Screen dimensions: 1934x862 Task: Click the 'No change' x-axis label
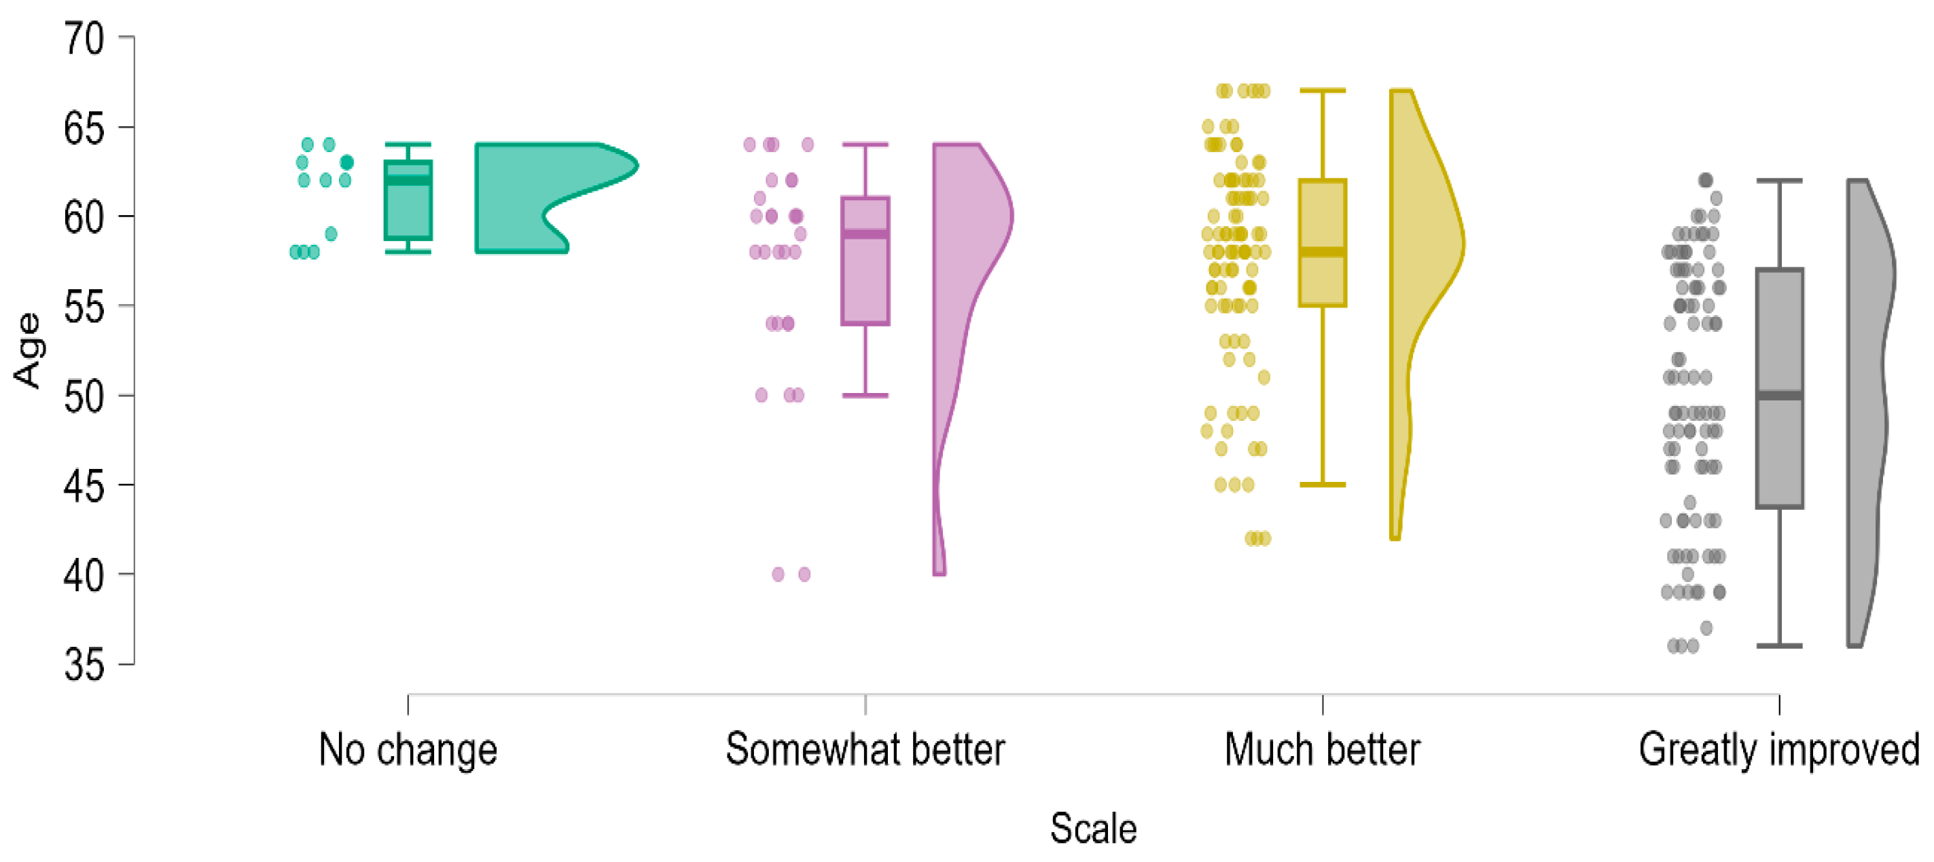(408, 749)
